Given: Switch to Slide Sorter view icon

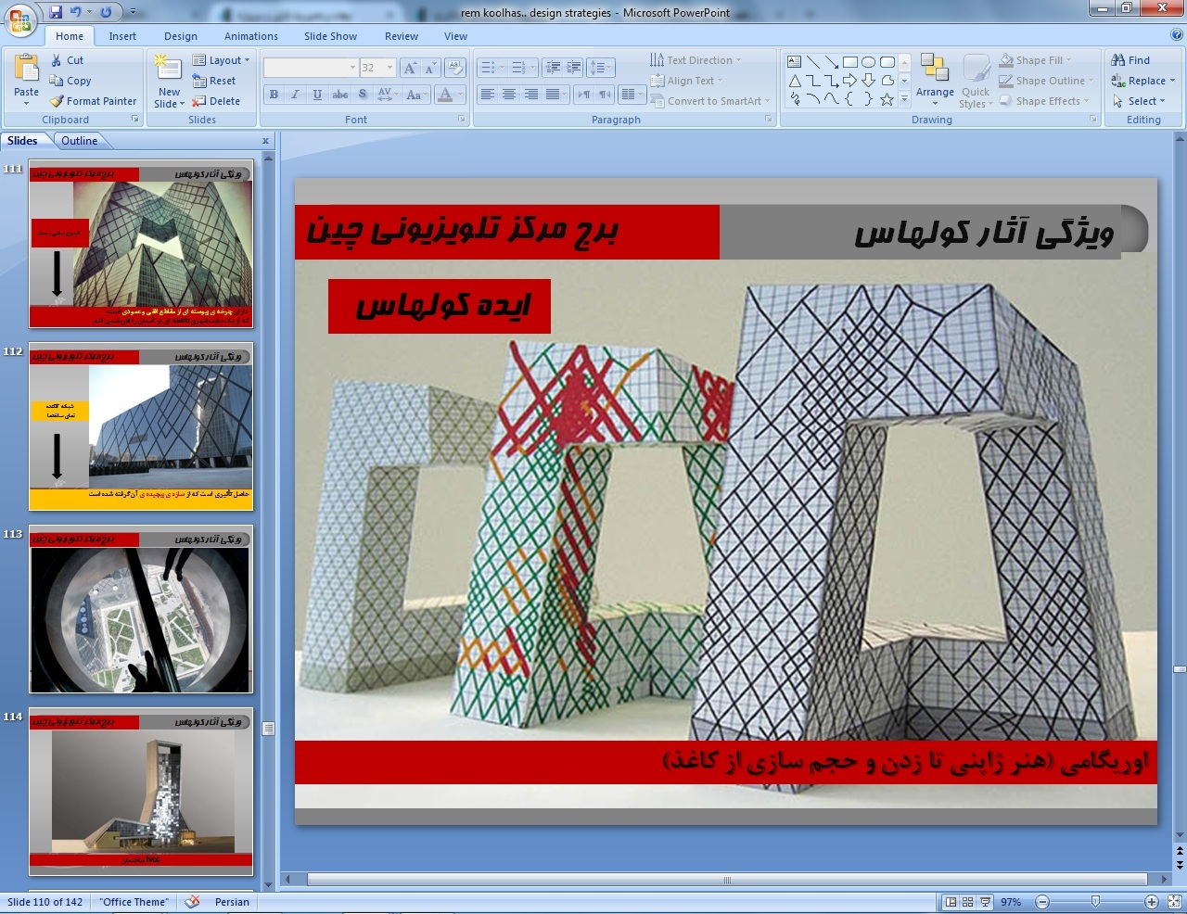Looking at the screenshot, I should tap(967, 902).
